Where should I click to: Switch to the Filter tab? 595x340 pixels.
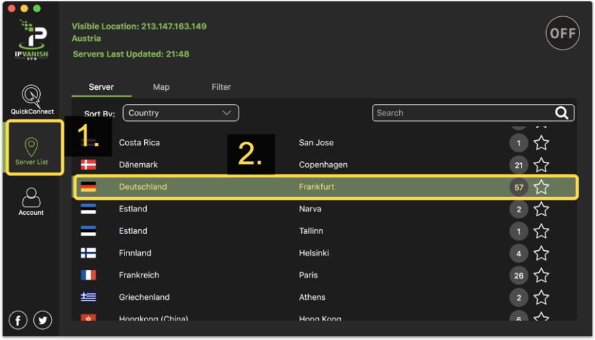pyautogui.click(x=221, y=87)
